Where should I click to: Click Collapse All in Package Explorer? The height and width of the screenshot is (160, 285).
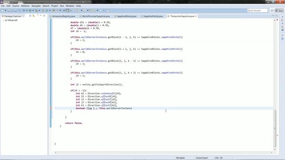tap(30, 16)
